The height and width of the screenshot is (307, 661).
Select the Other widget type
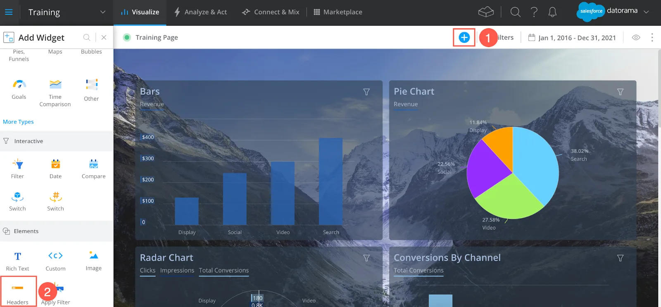91,90
